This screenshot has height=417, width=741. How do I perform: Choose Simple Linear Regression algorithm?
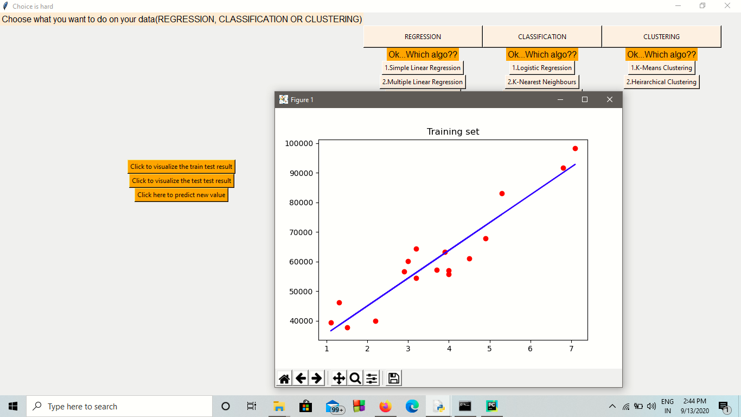point(423,68)
